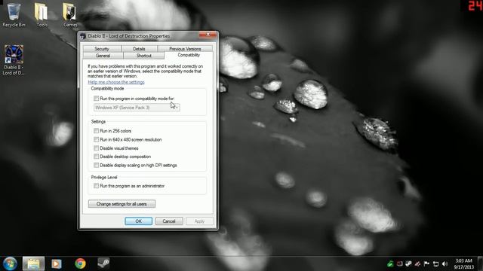Check Disable visual themes

click(97, 148)
